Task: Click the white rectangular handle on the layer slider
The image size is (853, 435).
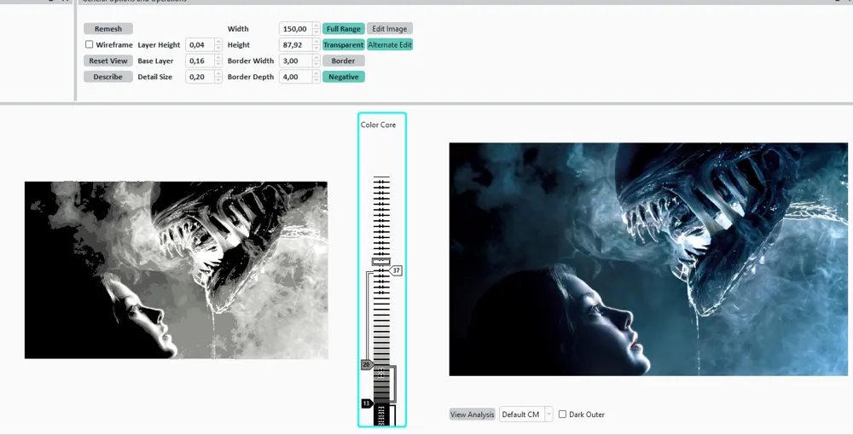Action: (x=381, y=262)
